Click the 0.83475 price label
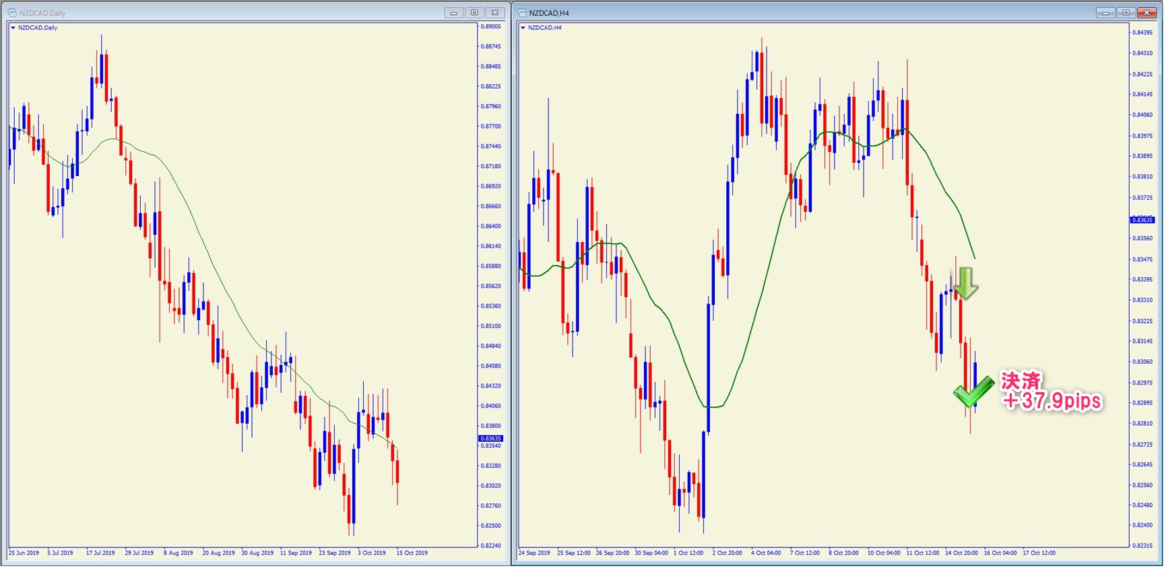Image resolution: width=1164 pixels, height=567 pixels. pos(1142,259)
